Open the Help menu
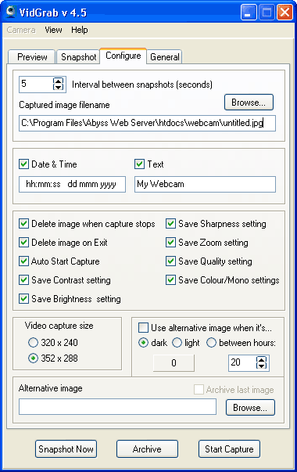 (x=80, y=30)
